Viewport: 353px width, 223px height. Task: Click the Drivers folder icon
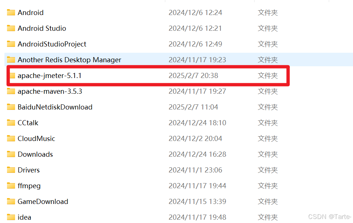tap(11, 170)
